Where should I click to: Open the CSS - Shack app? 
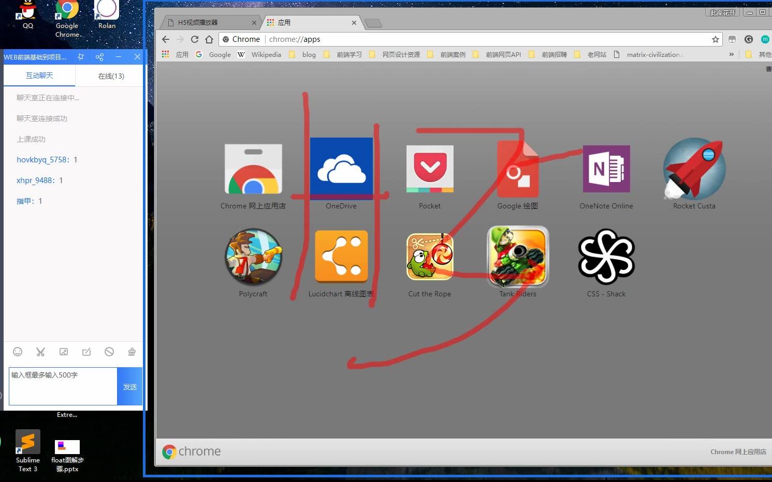606,257
